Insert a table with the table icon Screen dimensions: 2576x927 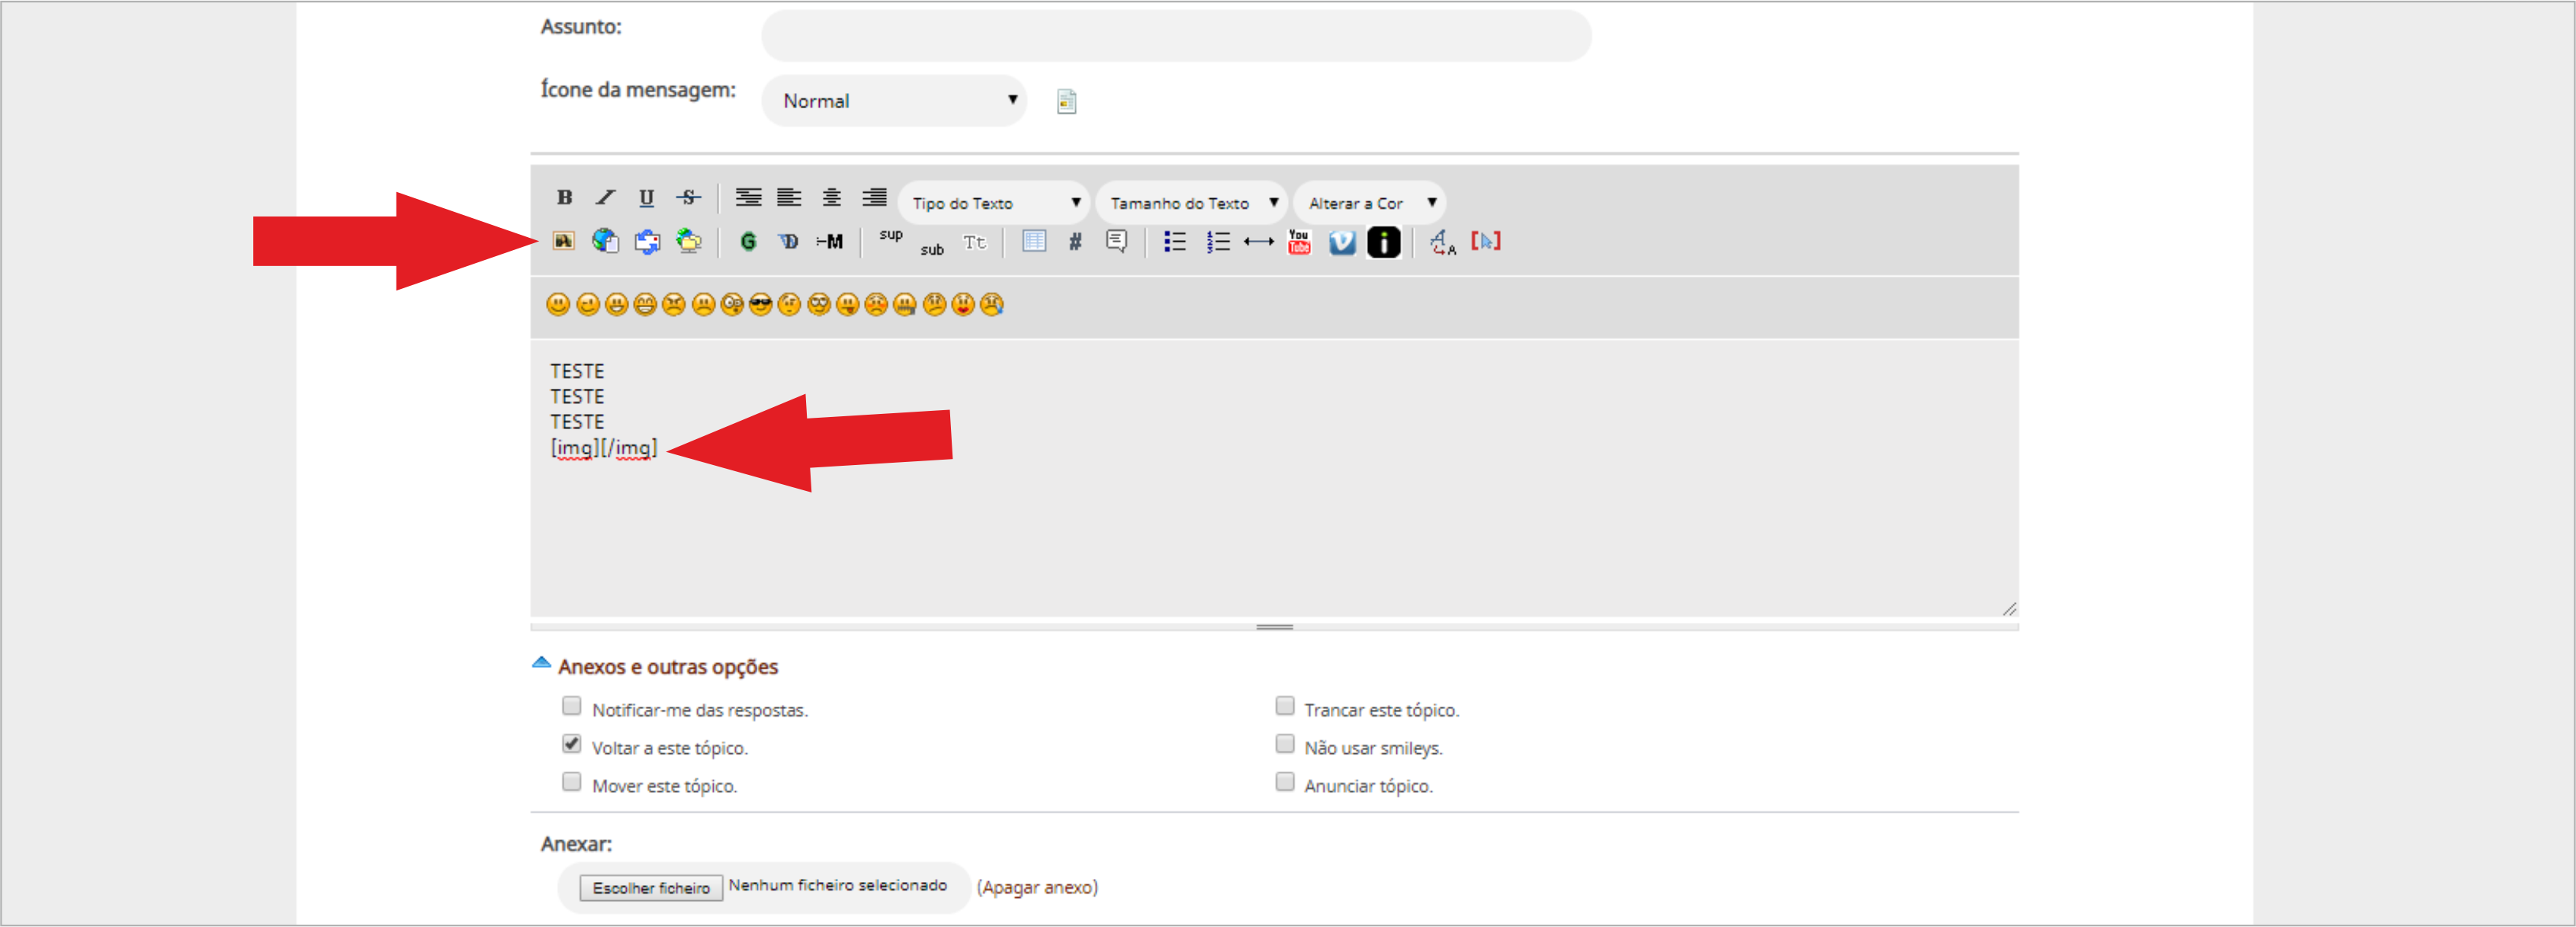coord(1033,241)
